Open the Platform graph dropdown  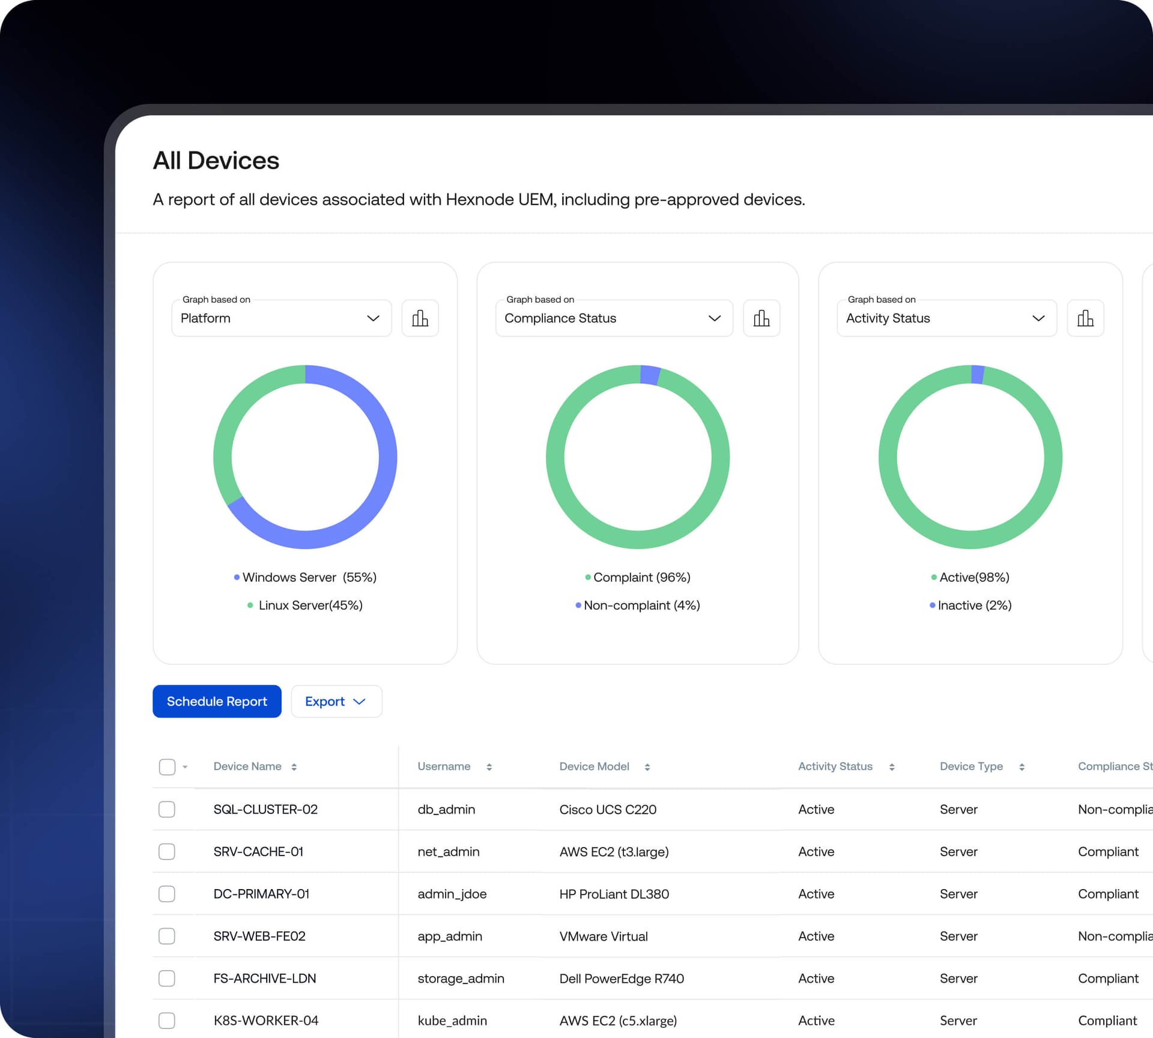[282, 318]
